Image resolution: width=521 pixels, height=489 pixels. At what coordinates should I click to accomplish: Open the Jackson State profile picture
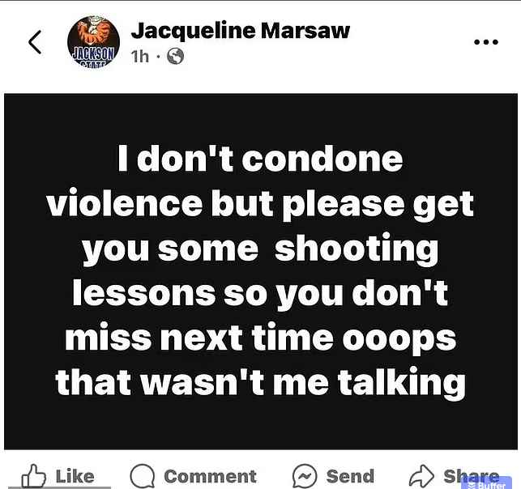[93, 41]
